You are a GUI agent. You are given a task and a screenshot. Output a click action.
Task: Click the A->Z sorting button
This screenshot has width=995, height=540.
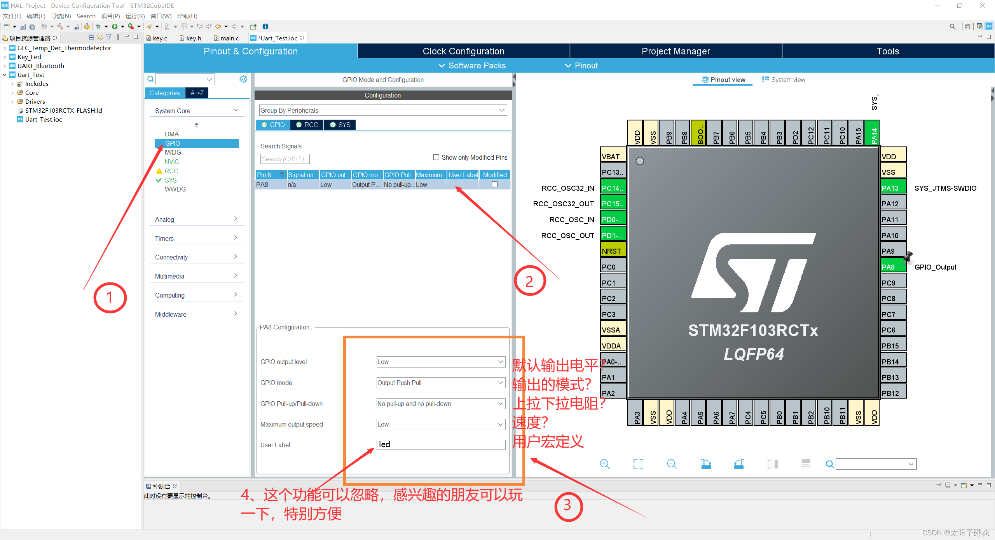point(197,93)
